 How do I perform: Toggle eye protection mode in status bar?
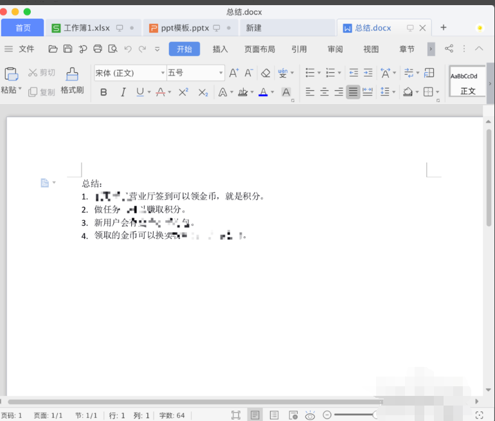tap(310, 415)
